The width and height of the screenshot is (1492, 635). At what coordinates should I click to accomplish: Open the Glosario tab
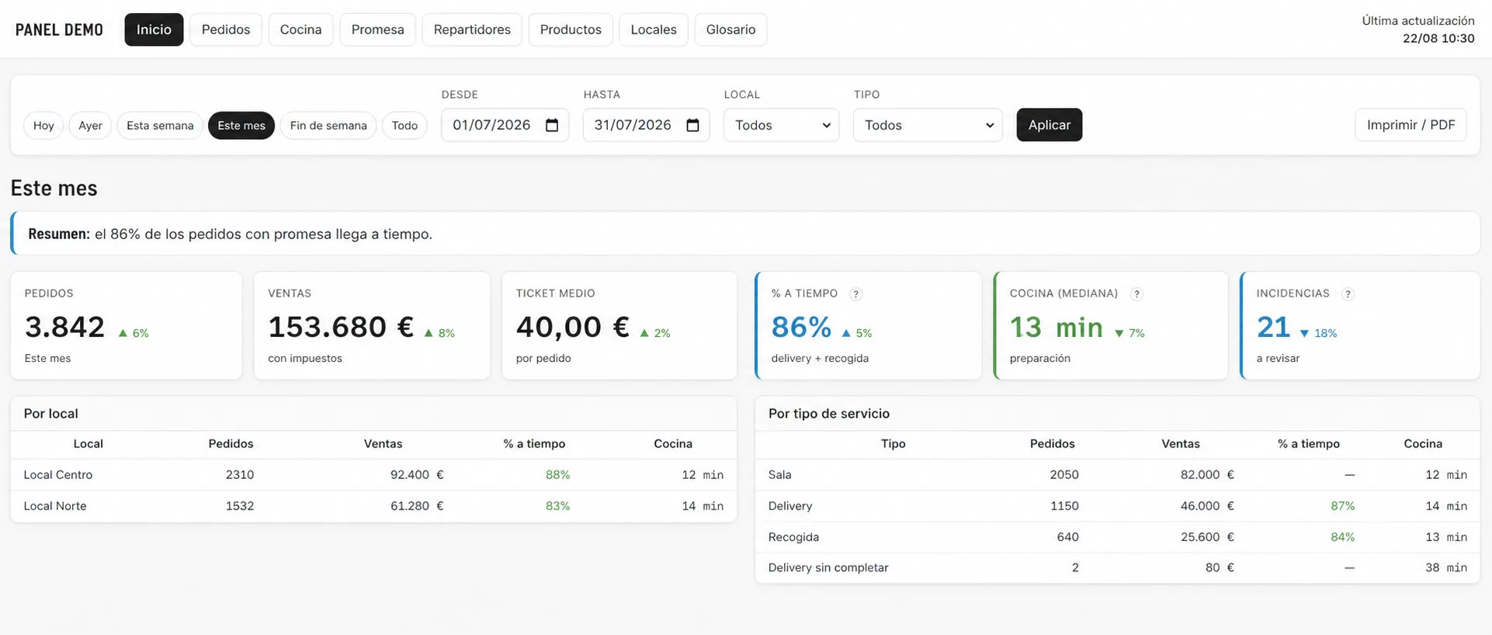730,29
